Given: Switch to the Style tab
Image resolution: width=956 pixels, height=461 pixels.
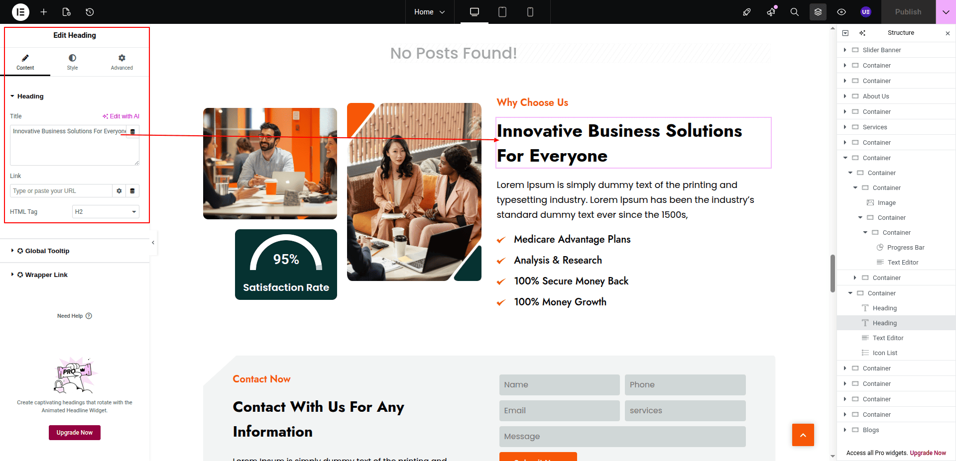Looking at the screenshot, I should (73, 62).
